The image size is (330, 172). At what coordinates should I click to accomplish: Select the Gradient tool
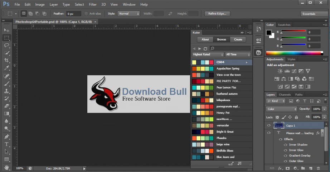click(x=6, y=114)
